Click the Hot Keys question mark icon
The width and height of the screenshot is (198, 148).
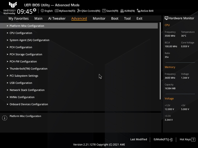coord(193,139)
